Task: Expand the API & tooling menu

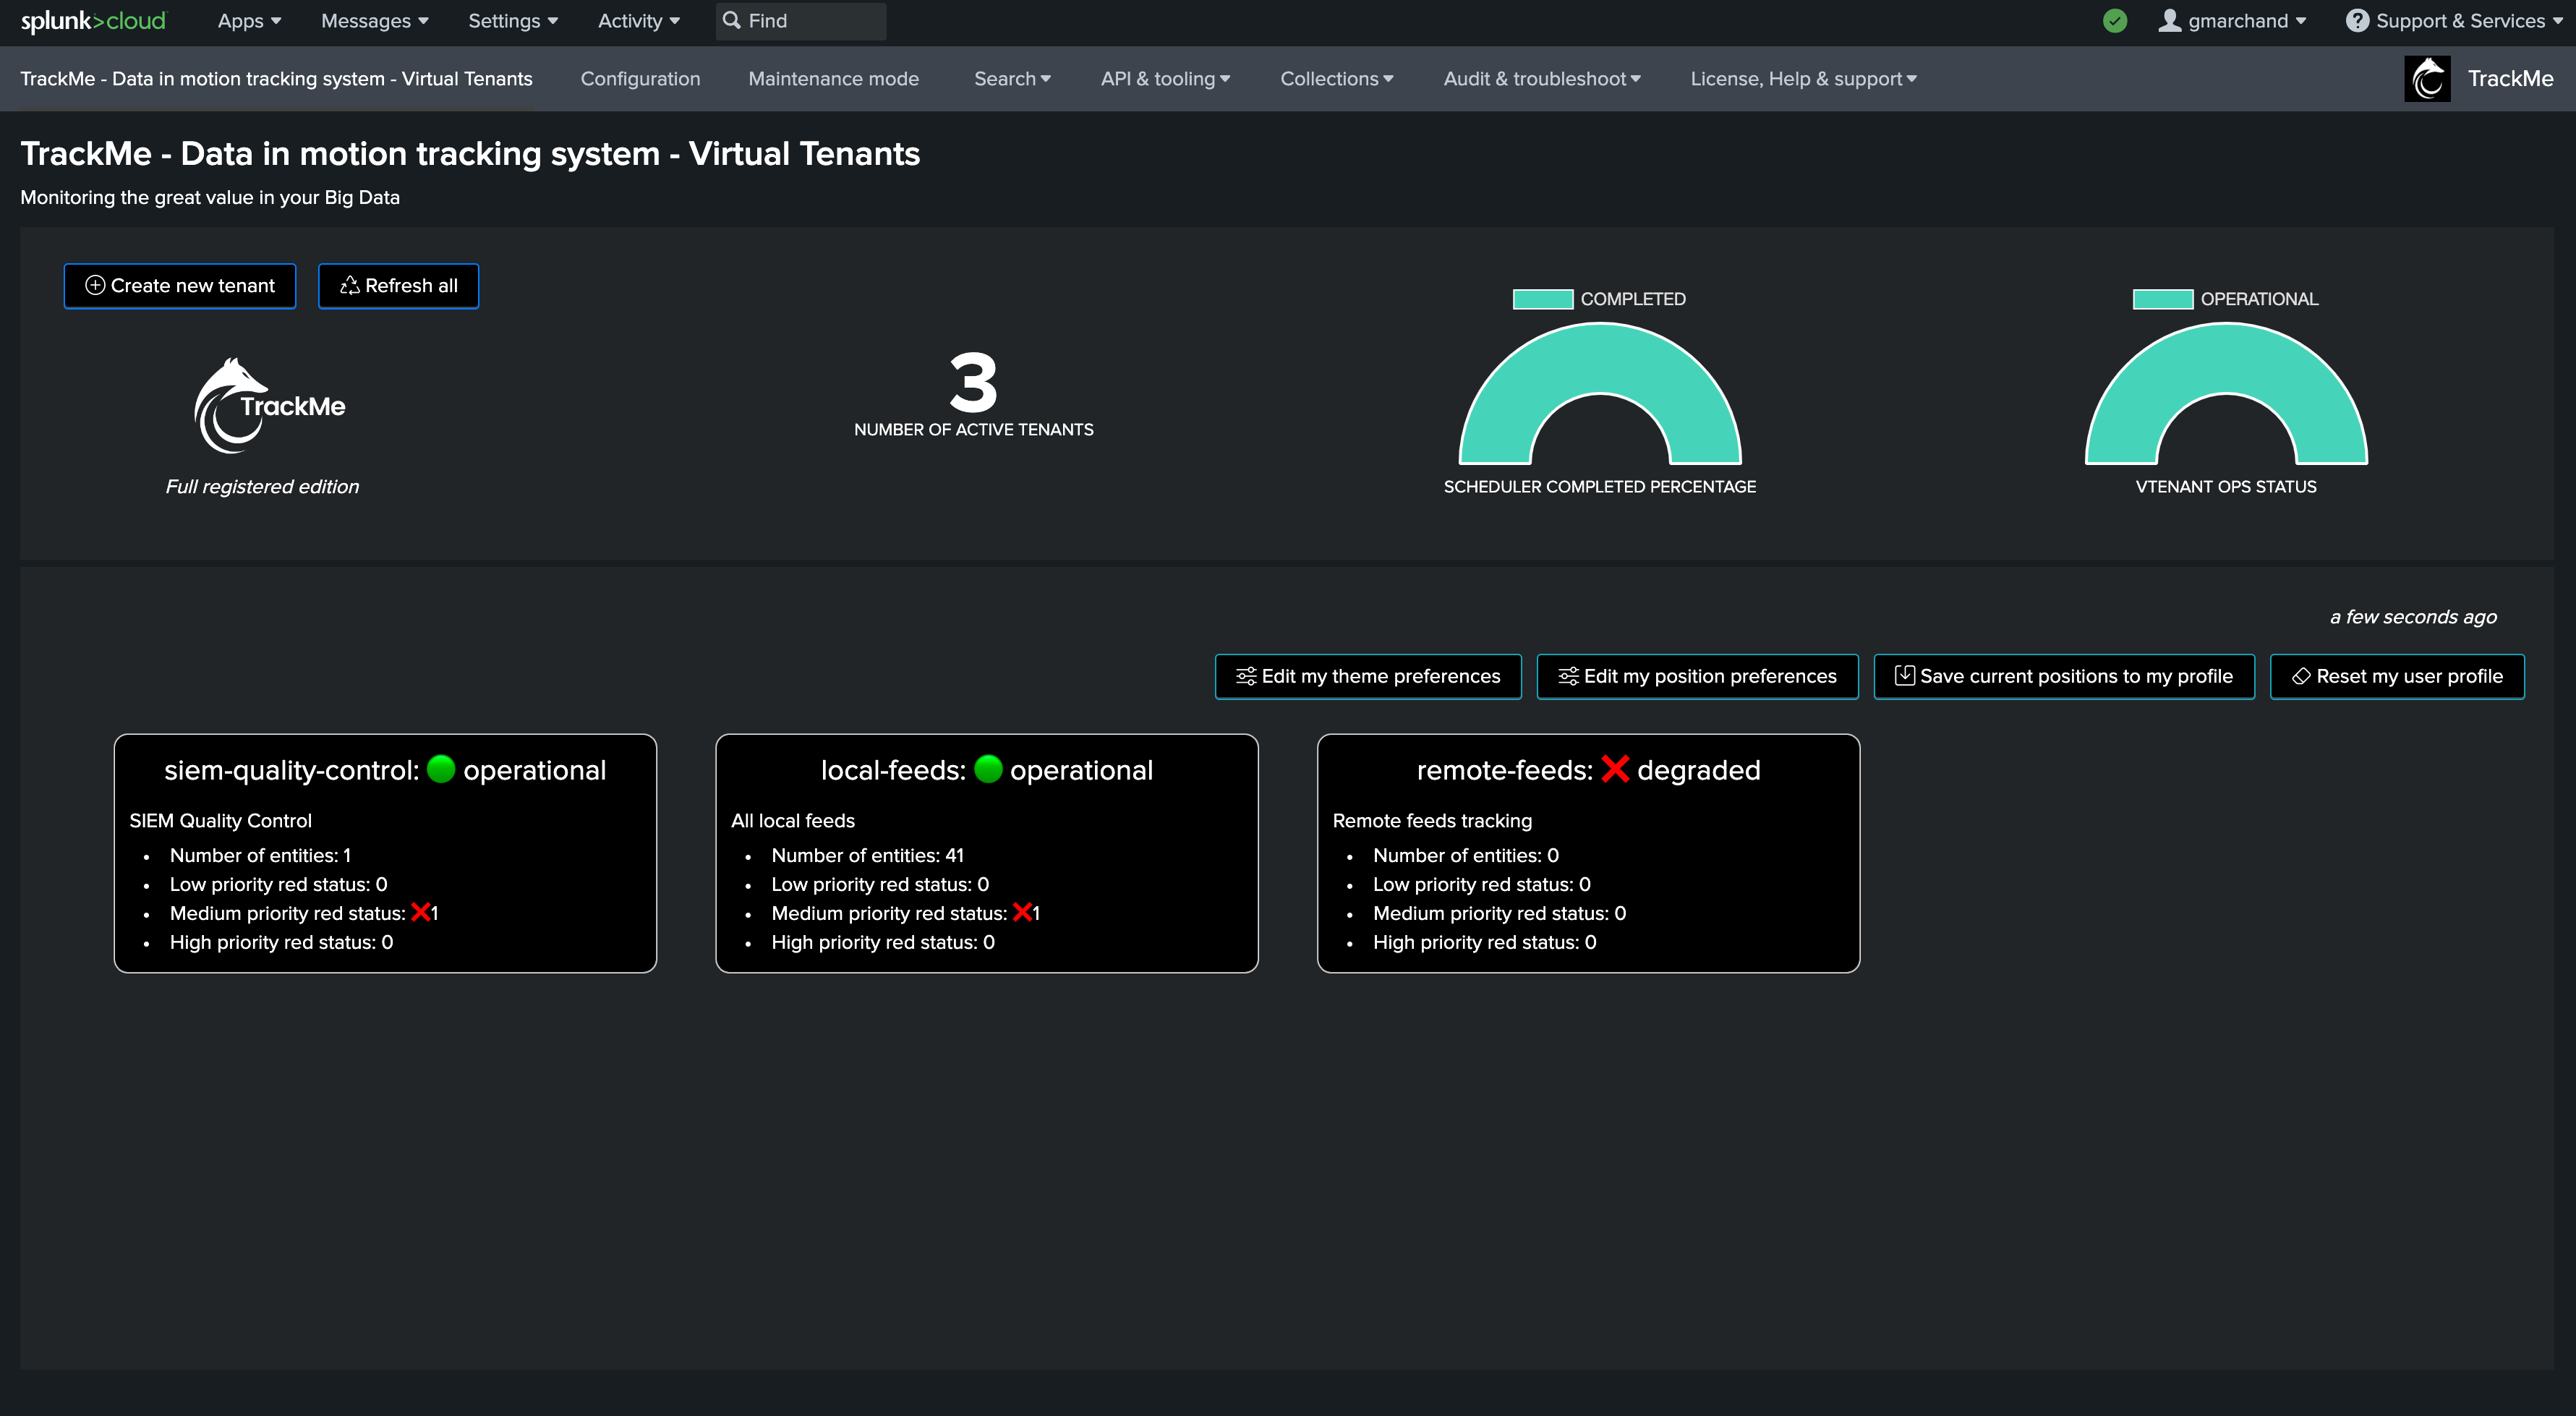Action: (x=1165, y=79)
